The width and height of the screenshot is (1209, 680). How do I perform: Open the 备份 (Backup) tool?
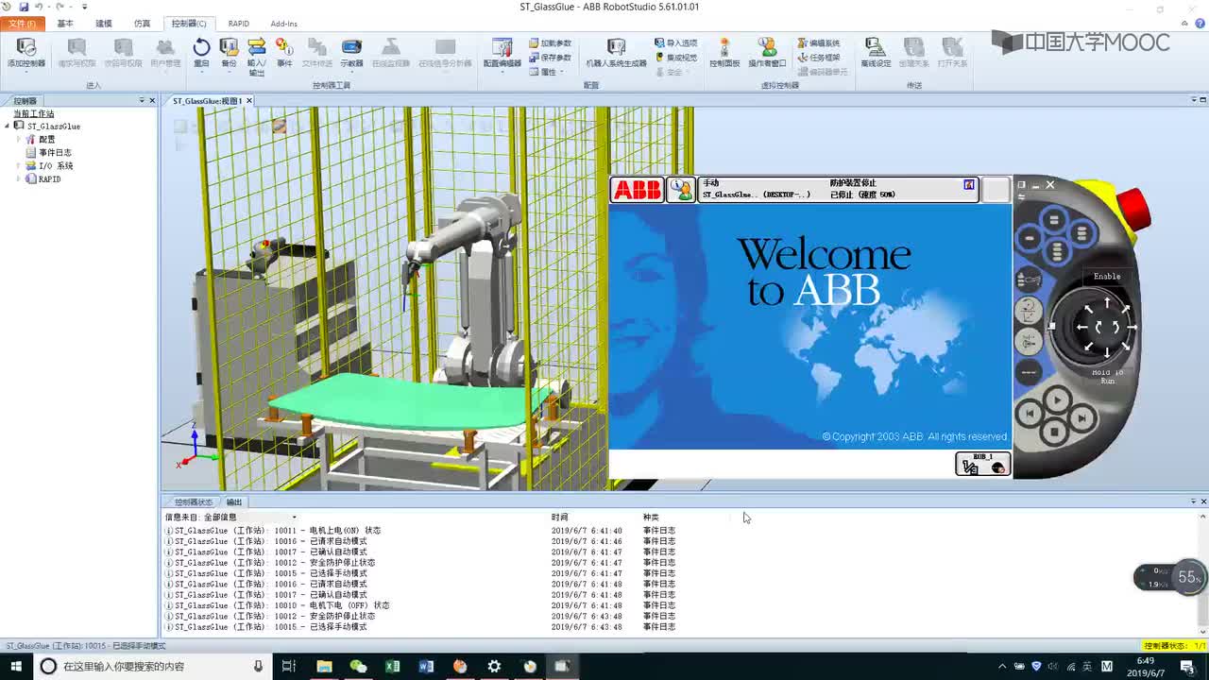229,53
